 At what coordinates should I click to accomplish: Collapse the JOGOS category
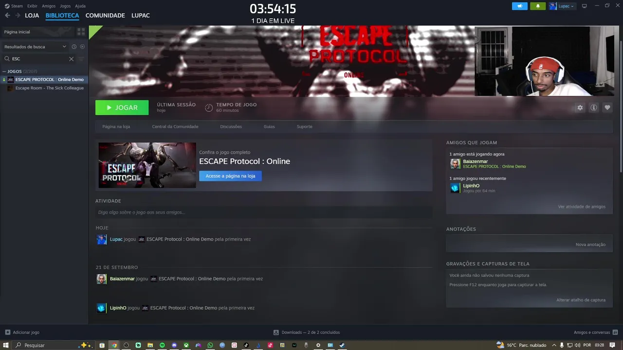5,71
